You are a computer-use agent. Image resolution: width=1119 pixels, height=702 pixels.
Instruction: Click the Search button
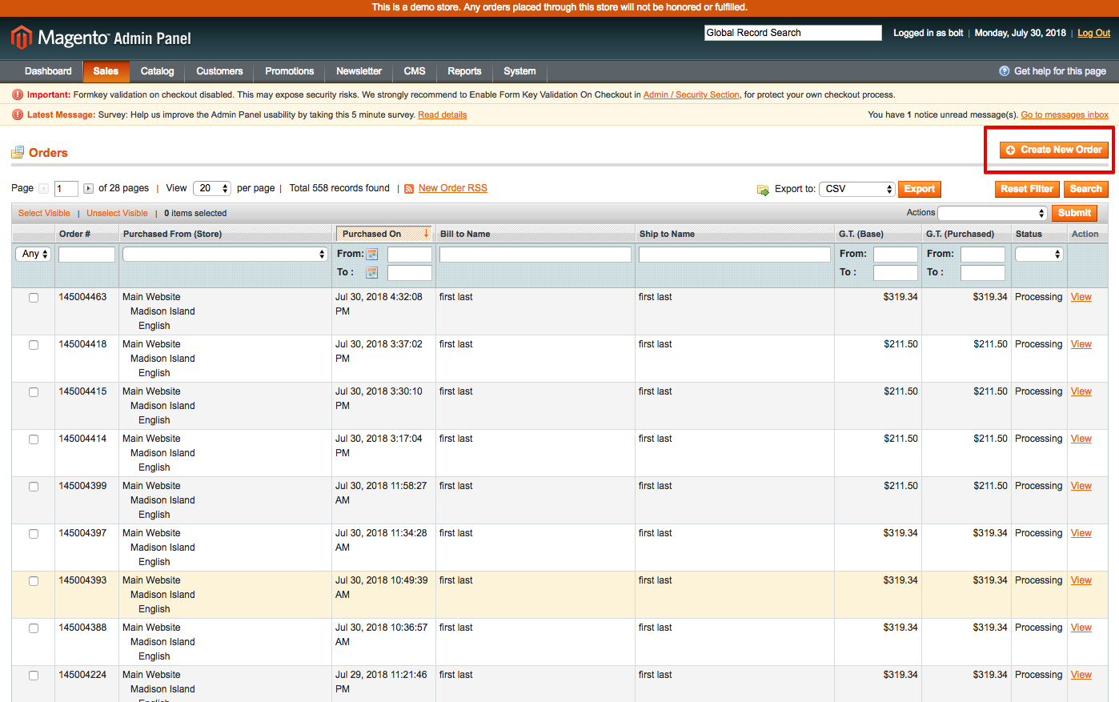click(x=1086, y=189)
